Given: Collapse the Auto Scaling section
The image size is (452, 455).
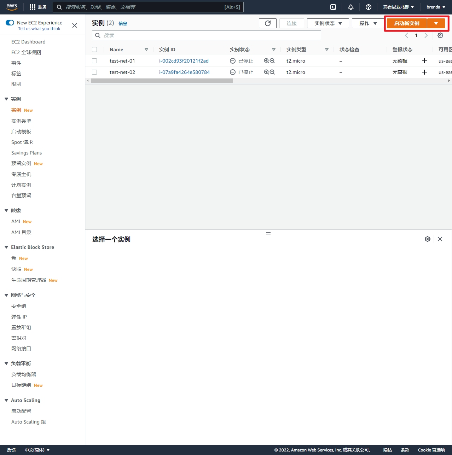Looking at the screenshot, I should (6, 400).
